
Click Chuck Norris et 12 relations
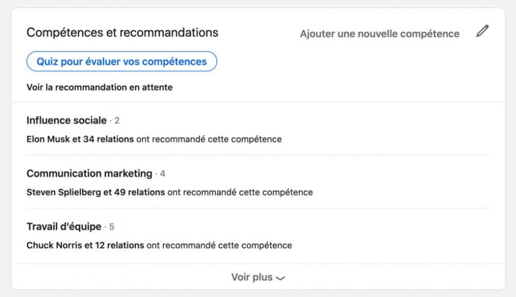(x=85, y=245)
